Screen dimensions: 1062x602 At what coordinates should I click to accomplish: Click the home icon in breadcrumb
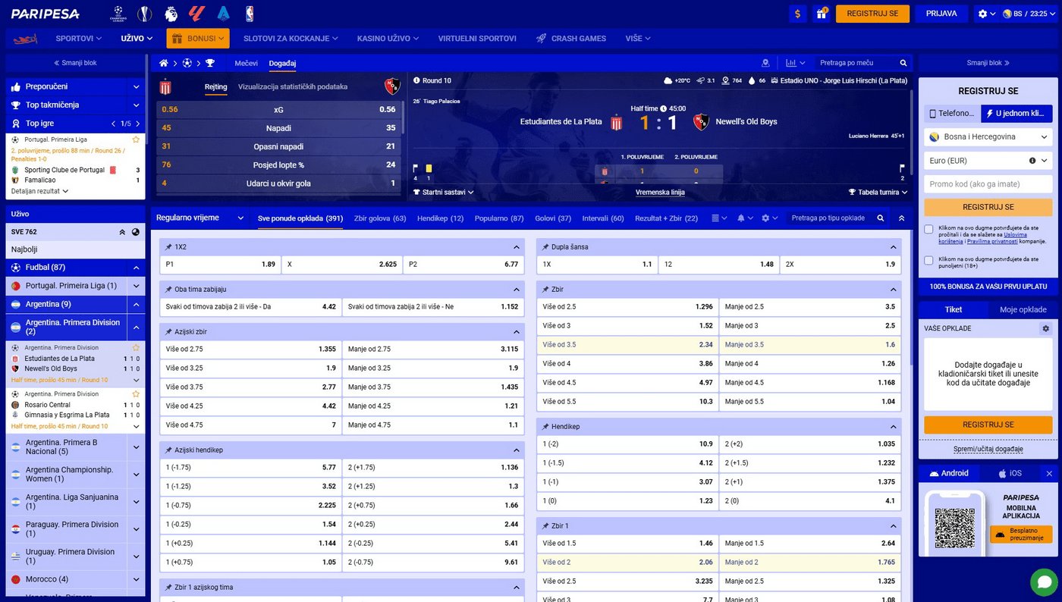click(x=163, y=63)
